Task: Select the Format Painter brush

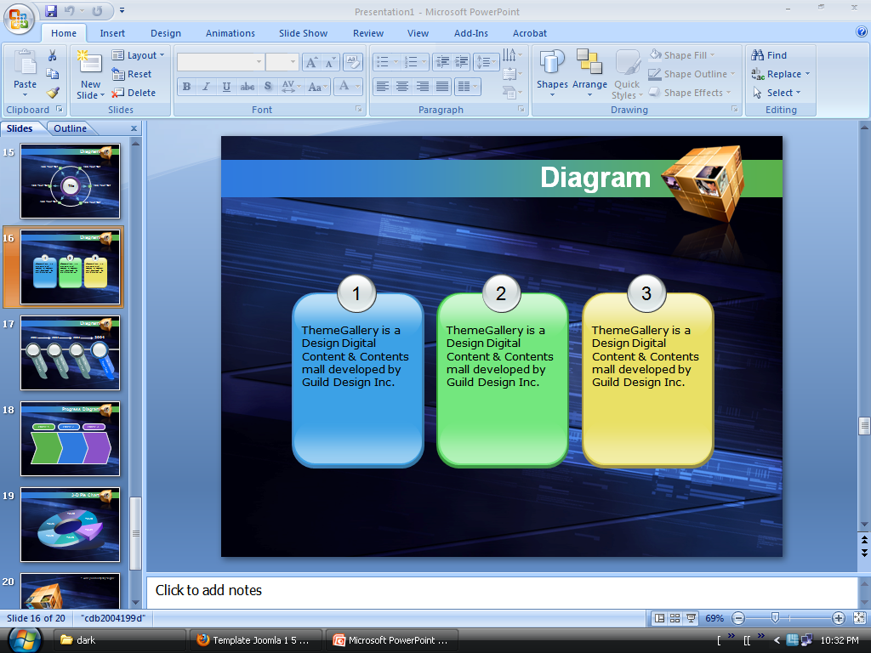Action: (52, 92)
